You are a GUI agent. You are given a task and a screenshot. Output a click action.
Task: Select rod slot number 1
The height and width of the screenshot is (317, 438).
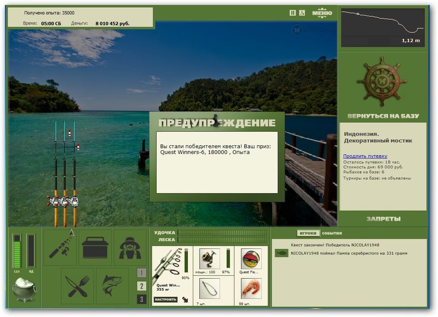pos(142,273)
